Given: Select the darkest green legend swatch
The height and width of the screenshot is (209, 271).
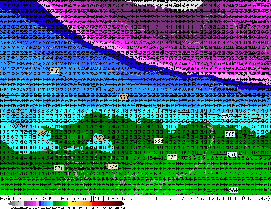Looking at the screenshot, I should (55, 204).
